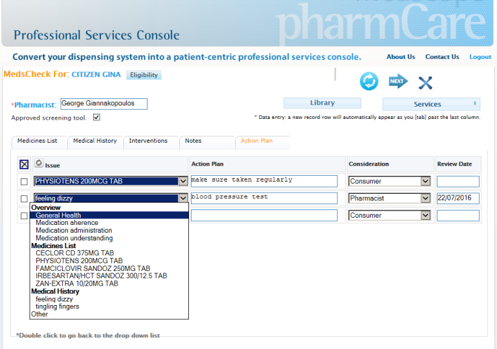Choose General Health from the list
497x349 pixels.
point(109,215)
